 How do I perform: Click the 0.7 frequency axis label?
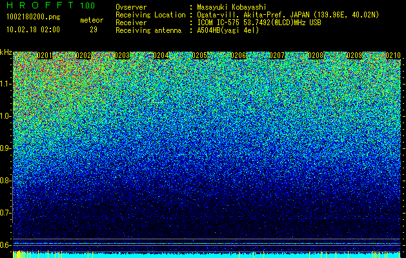[5, 213]
